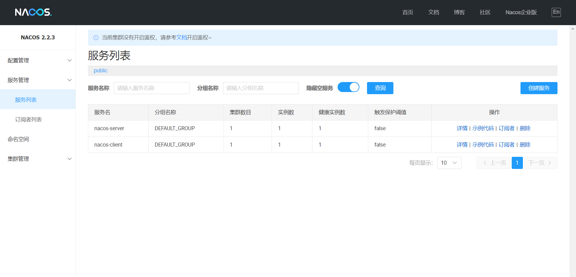This screenshot has width=576, height=277.
Task: Open 文档 in the top navigation
Action: pyautogui.click(x=433, y=12)
